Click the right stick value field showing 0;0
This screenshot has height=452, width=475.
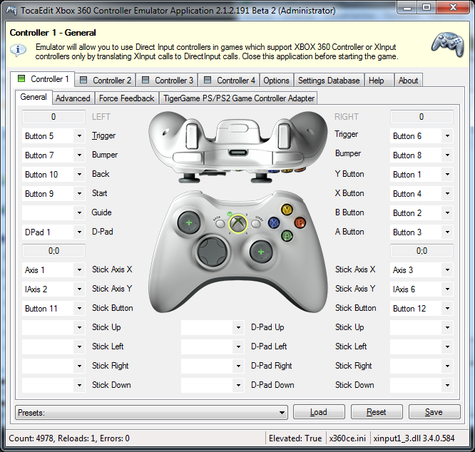[x=422, y=251]
